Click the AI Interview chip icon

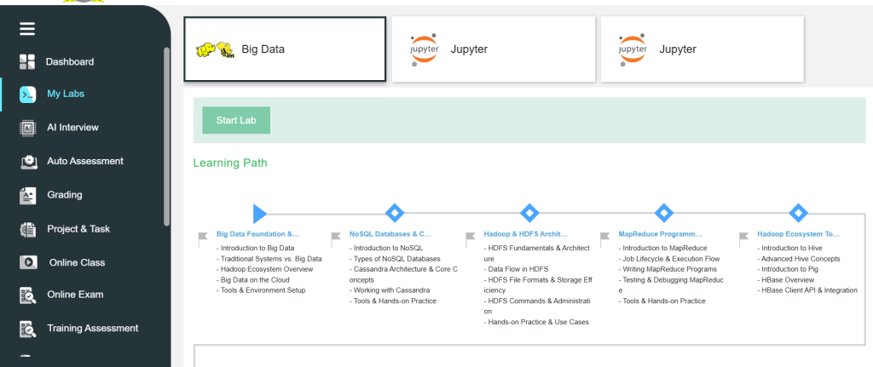[x=27, y=128]
